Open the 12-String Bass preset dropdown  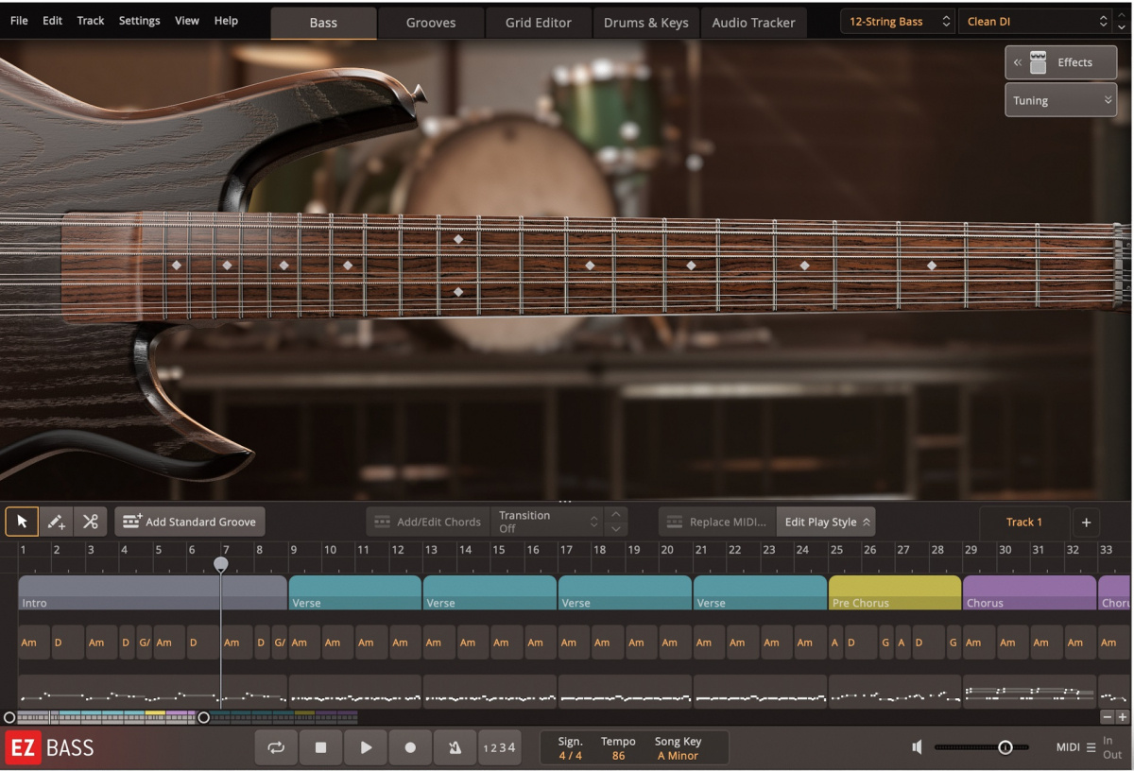click(896, 21)
